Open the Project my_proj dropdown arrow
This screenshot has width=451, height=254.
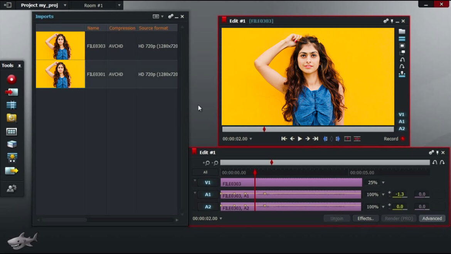click(65, 5)
